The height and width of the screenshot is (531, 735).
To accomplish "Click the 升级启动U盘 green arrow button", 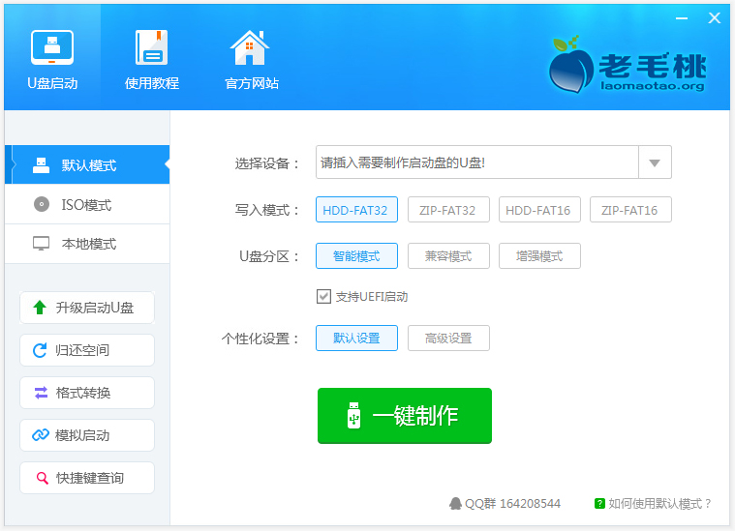I will tap(86, 308).
